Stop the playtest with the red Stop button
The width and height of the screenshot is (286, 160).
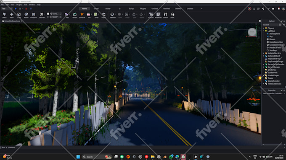tap(26, 8)
